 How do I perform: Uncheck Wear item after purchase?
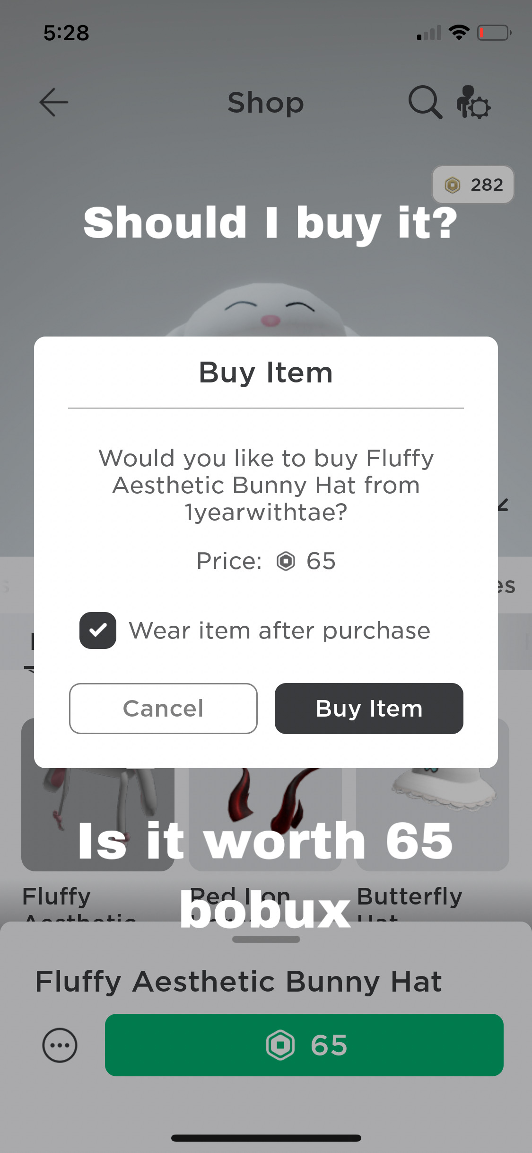98,630
